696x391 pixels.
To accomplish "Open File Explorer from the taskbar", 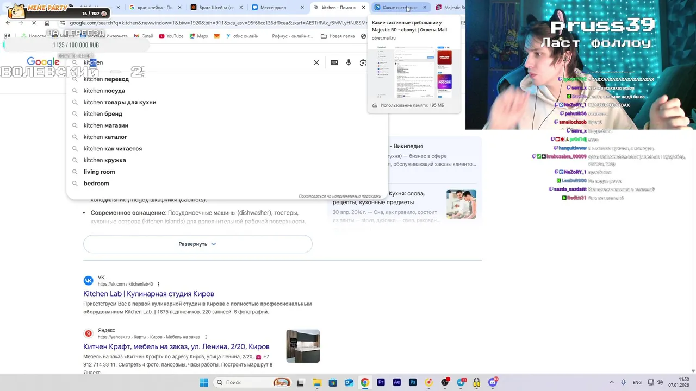I will click(x=316, y=382).
